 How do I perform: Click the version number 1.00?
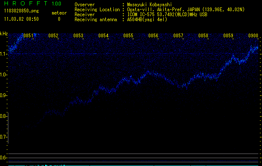(x=56, y=4)
